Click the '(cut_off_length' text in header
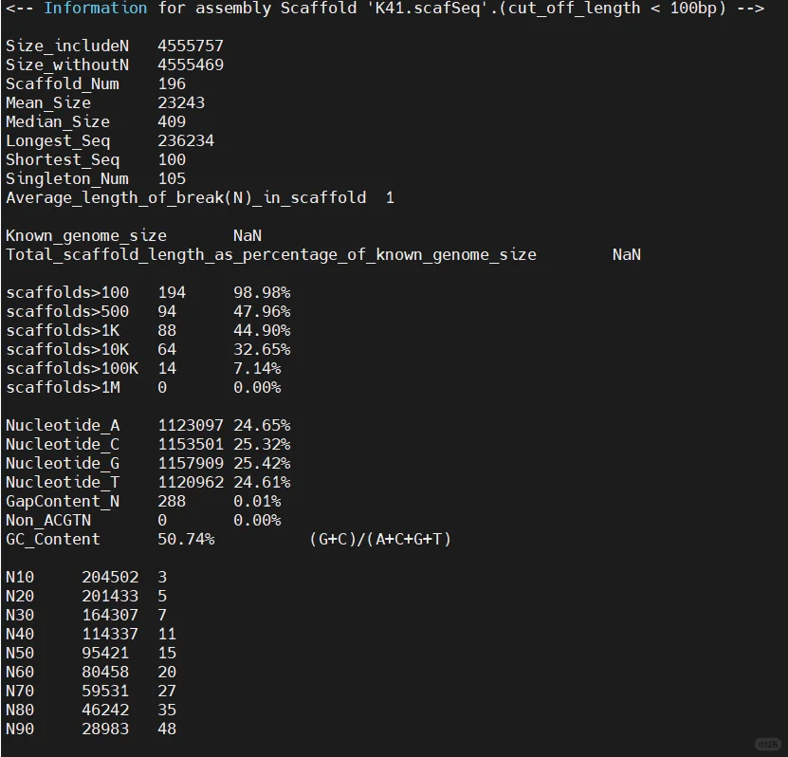788x757 pixels. (569, 8)
